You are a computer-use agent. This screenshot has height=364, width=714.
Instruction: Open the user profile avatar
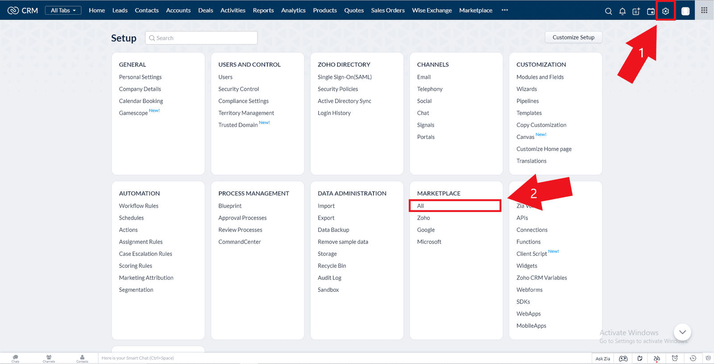[x=685, y=11]
